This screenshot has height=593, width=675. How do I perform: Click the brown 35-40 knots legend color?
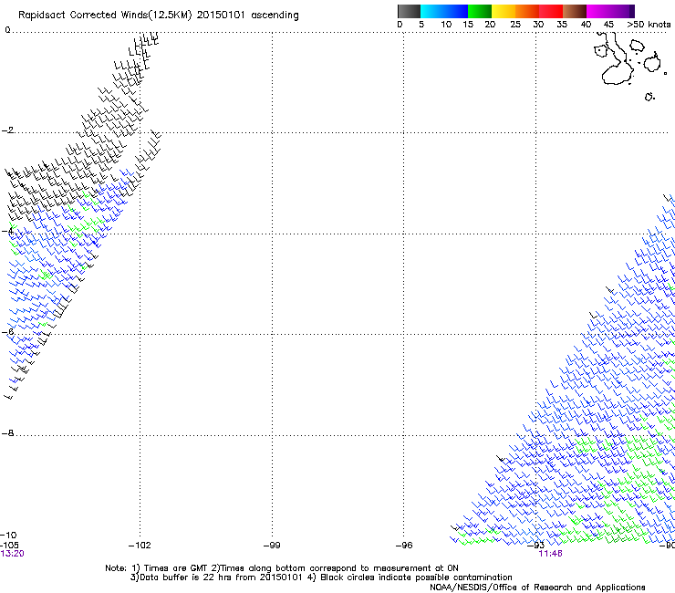click(575, 11)
